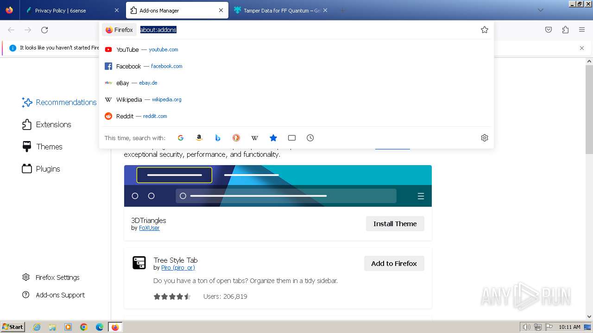Go forward one page
The image size is (593, 333).
(x=28, y=30)
